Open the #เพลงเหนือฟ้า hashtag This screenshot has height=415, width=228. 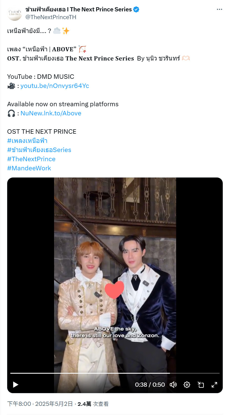tap(27, 141)
